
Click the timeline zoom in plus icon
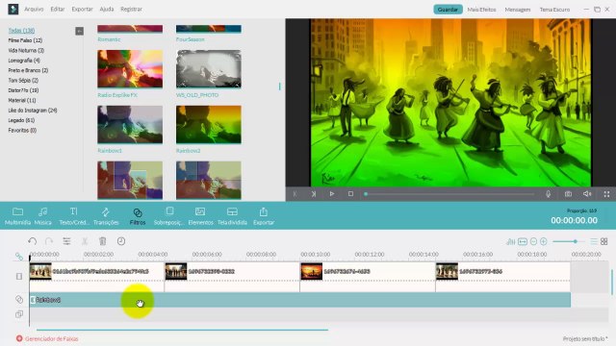(544, 241)
